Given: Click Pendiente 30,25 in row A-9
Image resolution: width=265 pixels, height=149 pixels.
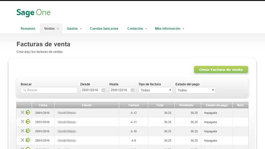Looking at the screenshot, I should 194,140.
